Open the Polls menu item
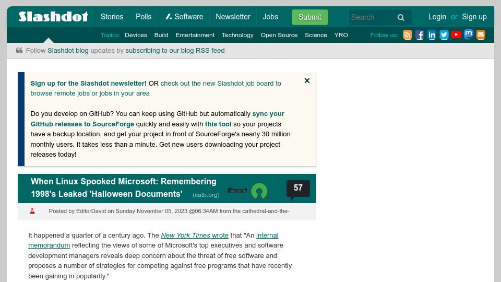This screenshot has height=282, width=501. click(144, 17)
